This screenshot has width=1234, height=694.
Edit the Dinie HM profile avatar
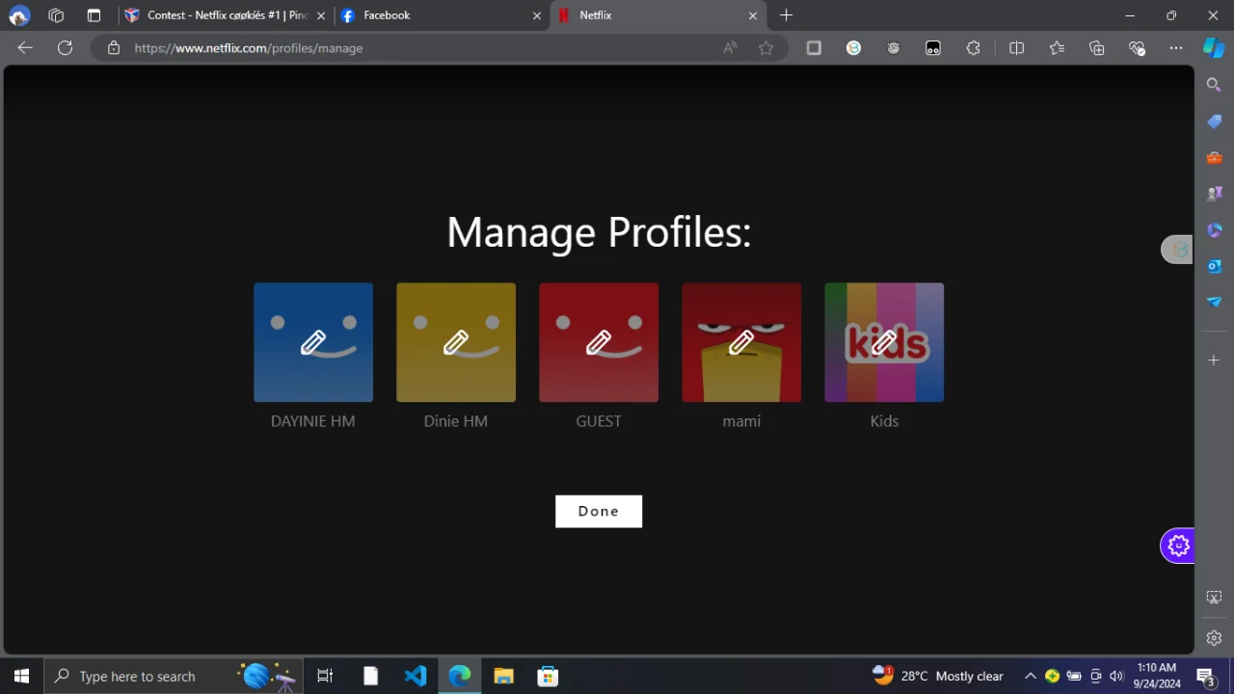point(456,342)
